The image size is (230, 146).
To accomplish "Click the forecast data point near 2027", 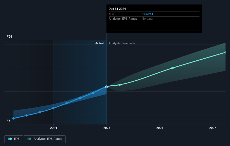I will pyautogui.click(x=225, y=52).
